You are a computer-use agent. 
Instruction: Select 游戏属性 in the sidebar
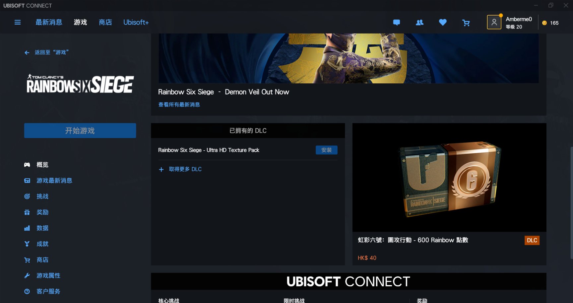click(48, 275)
